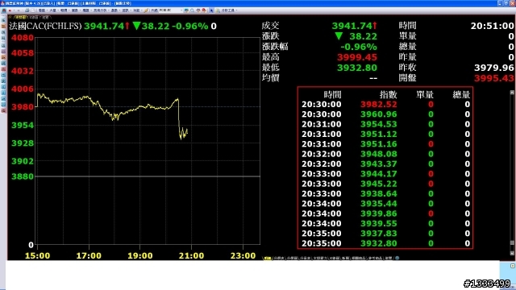Click the tick row with index 3937.83
Screen dimensions: 516x290
[x=385, y=234]
